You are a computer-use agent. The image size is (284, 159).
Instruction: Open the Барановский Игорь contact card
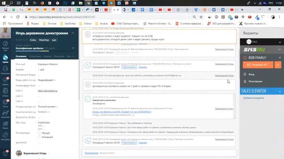[35, 153]
